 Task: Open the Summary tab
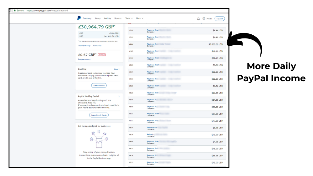pyautogui.click(x=87, y=18)
